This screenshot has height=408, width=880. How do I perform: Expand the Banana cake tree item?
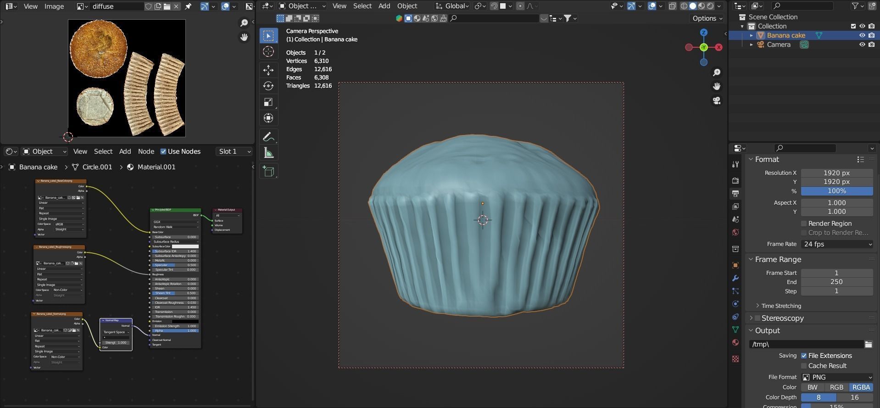pyautogui.click(x=751, y=35)
